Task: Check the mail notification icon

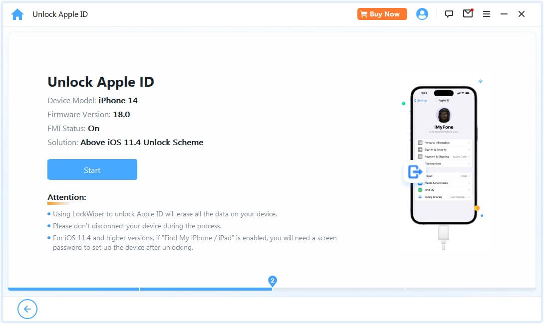Action: coord(468,13)
